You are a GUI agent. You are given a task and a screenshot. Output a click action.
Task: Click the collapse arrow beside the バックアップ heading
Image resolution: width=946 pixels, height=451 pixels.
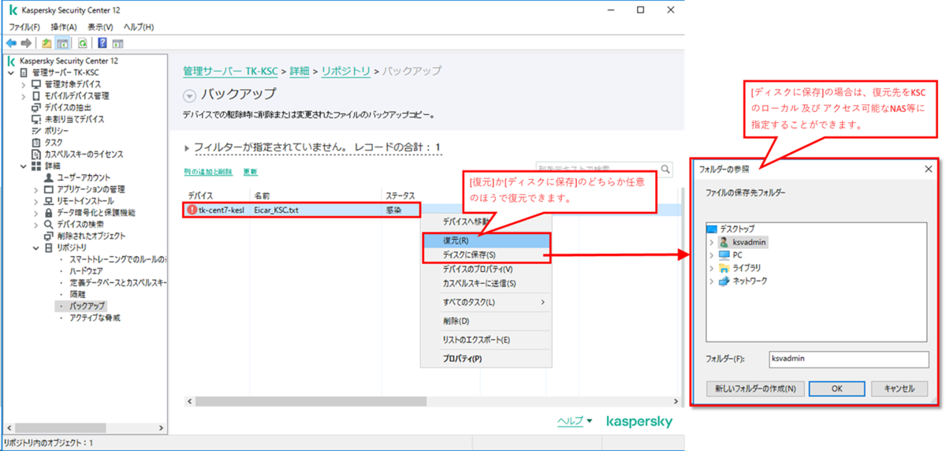pos(188,95)
